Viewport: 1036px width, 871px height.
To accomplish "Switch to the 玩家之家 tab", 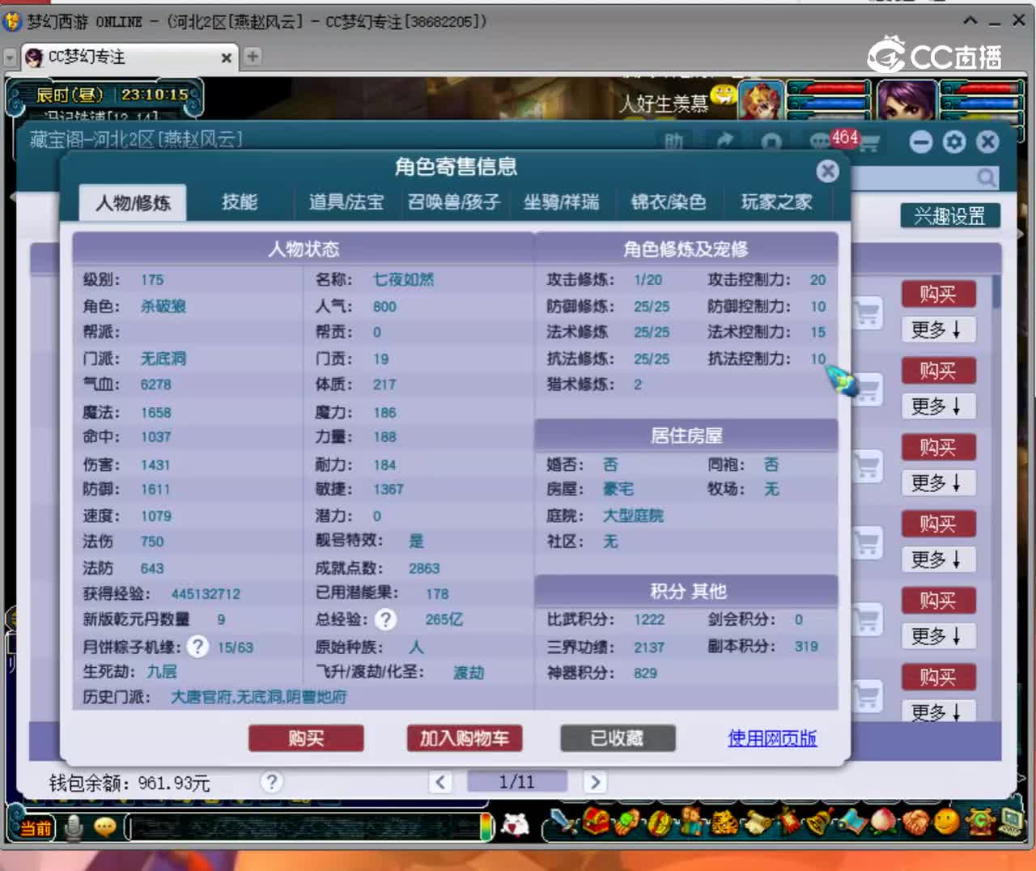I will (x=776, y=202).
